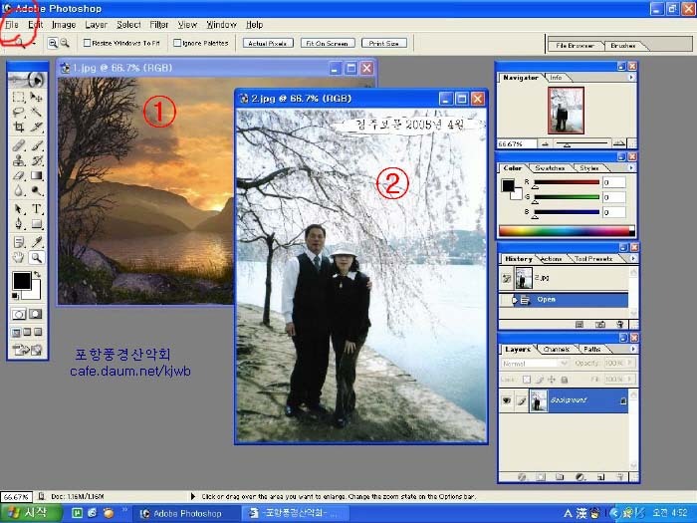This screenshot has height=523, width=697.
Task: Click the Fit On Screen button
Action: pos(328,43)
